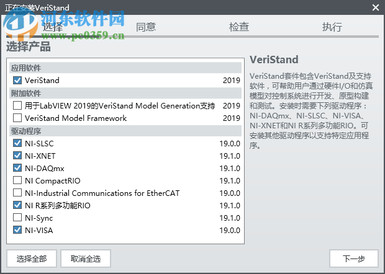Click the 选择全部 button
This screenshot has height=274, width=385.
click(32, 259)
